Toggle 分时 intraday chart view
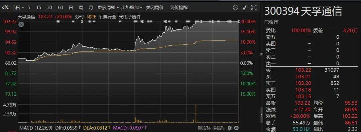The width and height of the screenshot is (361, 132). pyautogui.click(x=80, y=17)
